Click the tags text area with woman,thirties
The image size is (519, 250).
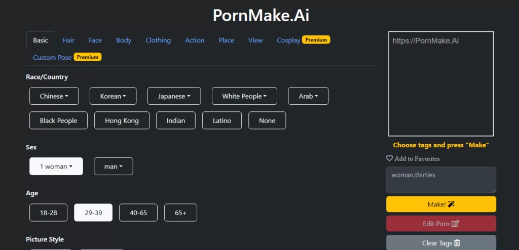(441, 180)
